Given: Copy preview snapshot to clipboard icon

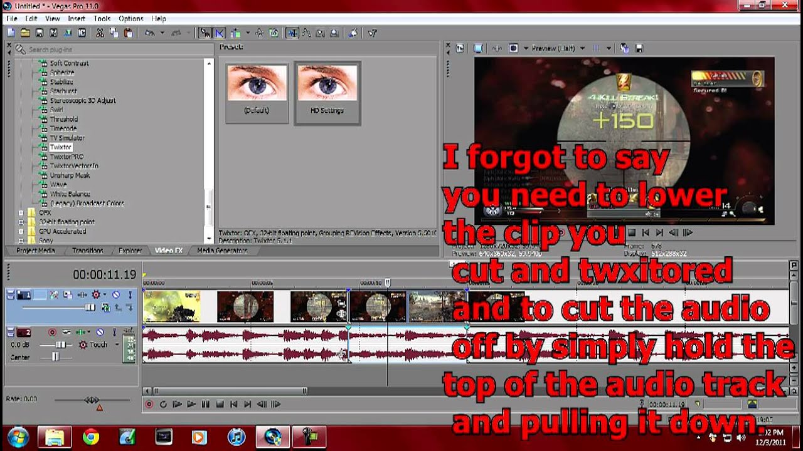Looking at the screenshot, I should tap(625, 48).
